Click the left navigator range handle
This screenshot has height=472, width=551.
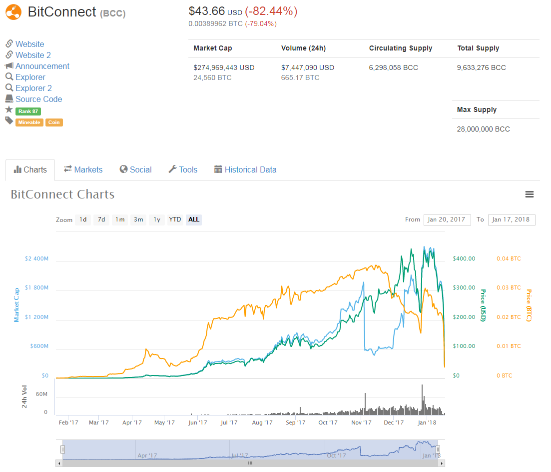(62, 449)
